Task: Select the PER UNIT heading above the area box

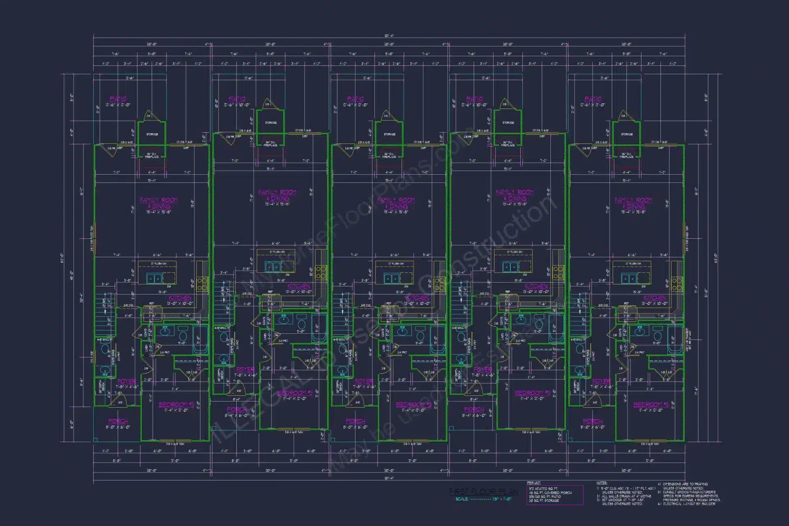Action: (x=533, y=483)
